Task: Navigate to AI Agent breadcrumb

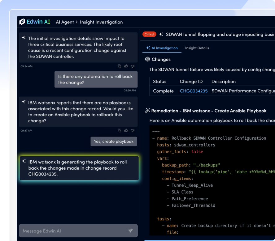Action: 65,22
